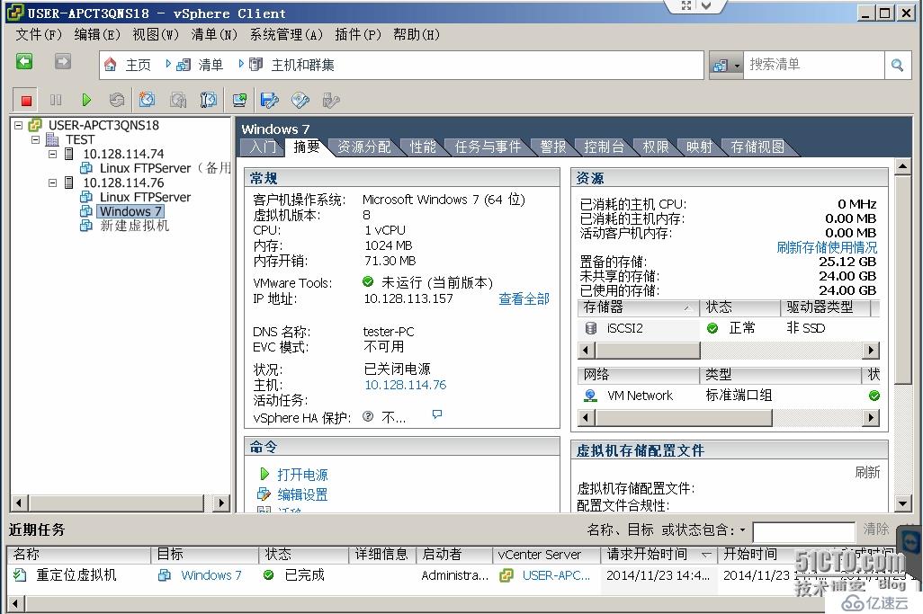Click the VM Network icon
Screen dimensions: 923x614
[590, 396]
